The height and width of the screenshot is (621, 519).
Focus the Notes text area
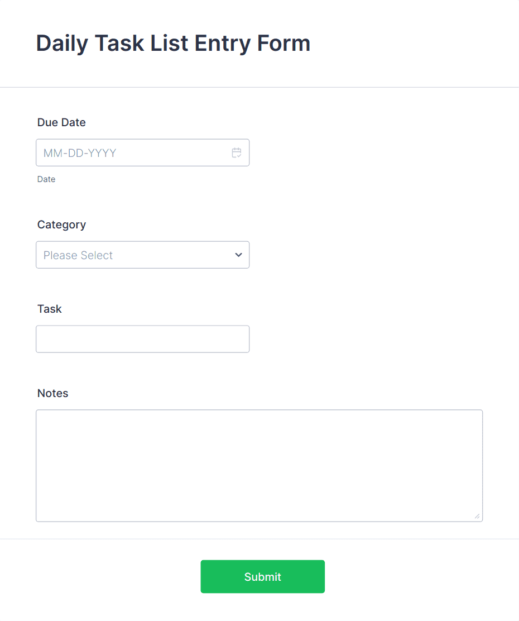click(259, 464)
